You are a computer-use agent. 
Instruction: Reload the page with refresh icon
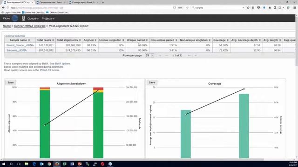point(187,7)
